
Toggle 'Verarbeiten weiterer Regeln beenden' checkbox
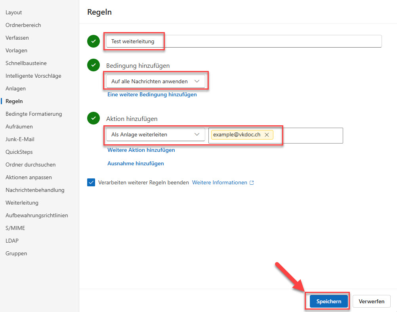(91, 182)
